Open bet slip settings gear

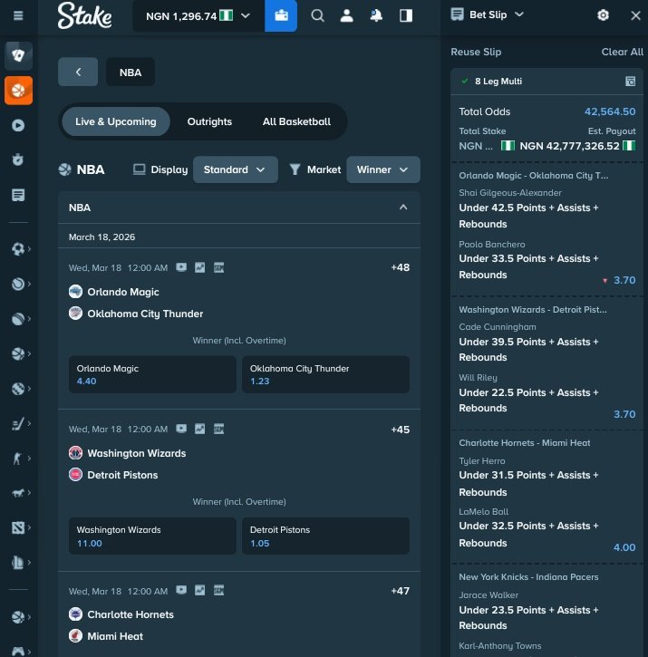point(603,15)
